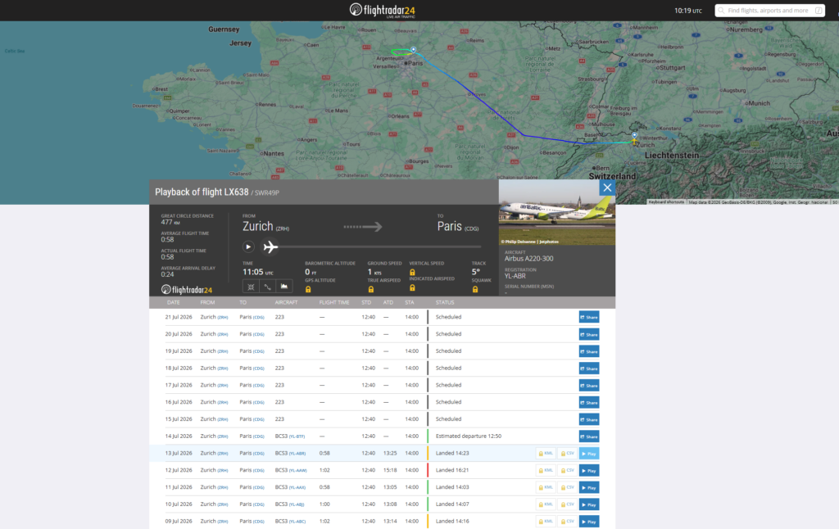The image size is (839, 529).
Task: Open YL-BTF registration link on 14 Jul row
Action: pos(297,436)
